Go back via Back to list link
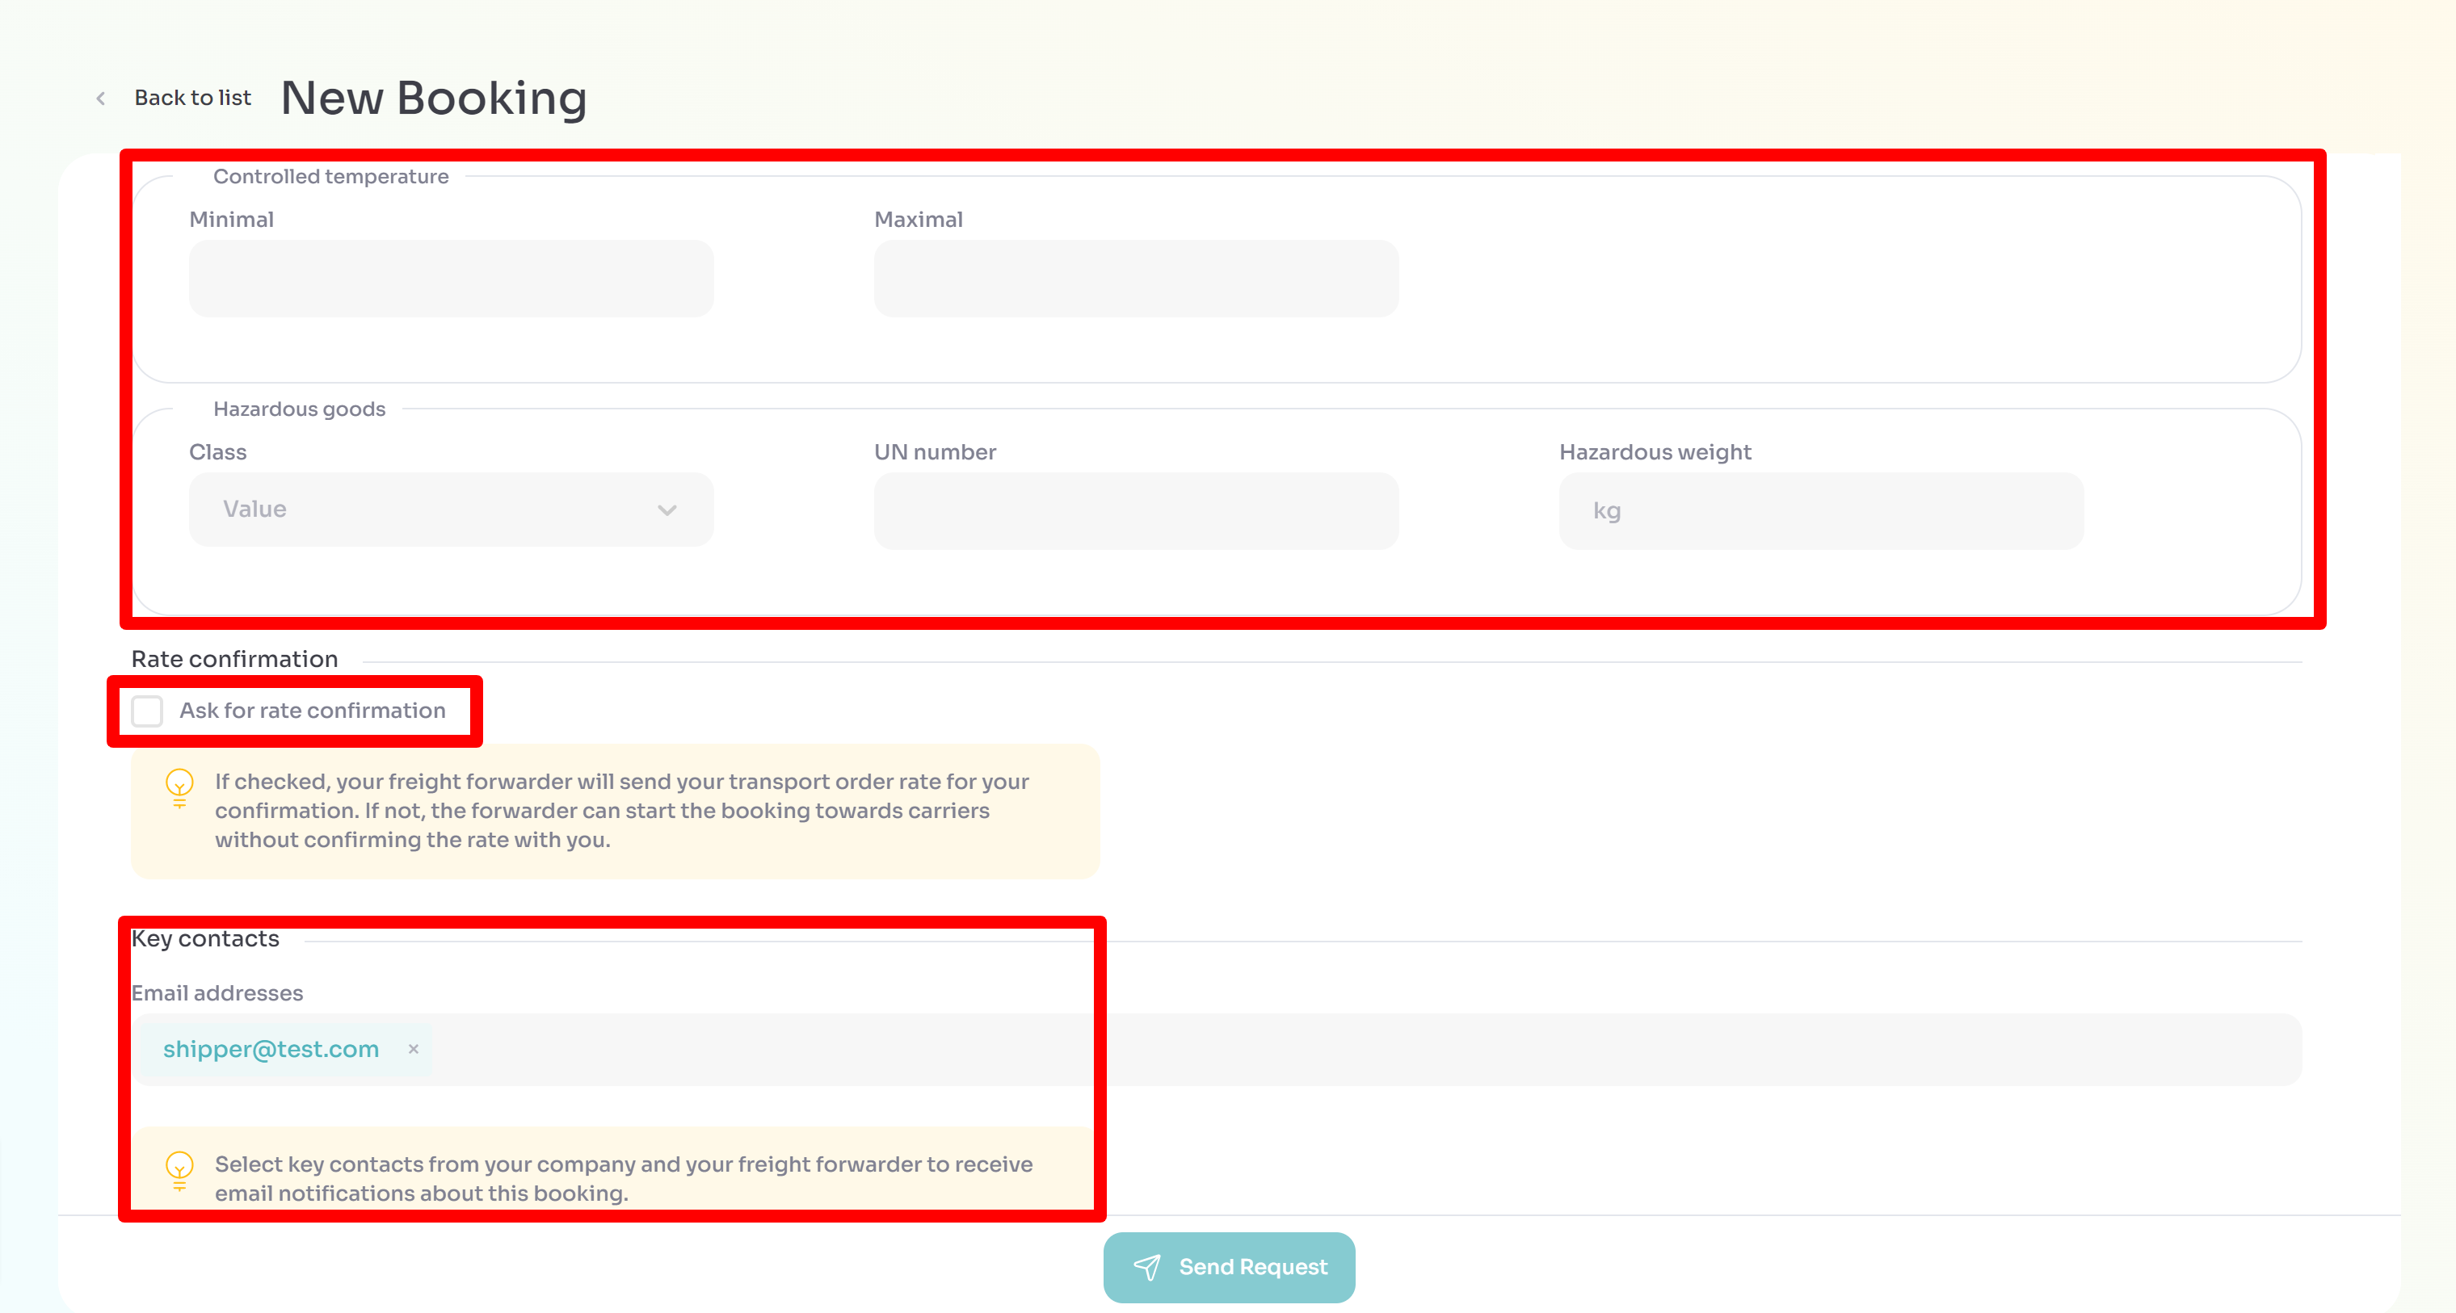 point(192,99)
